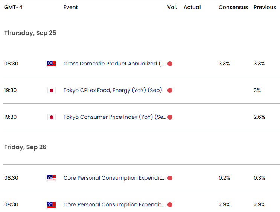Click Japan flag for Tokyo CPI ex Food
This screenshot has height=212, width=280.
coord(52,91)
